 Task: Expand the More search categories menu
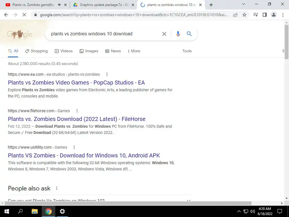[134, 51]
